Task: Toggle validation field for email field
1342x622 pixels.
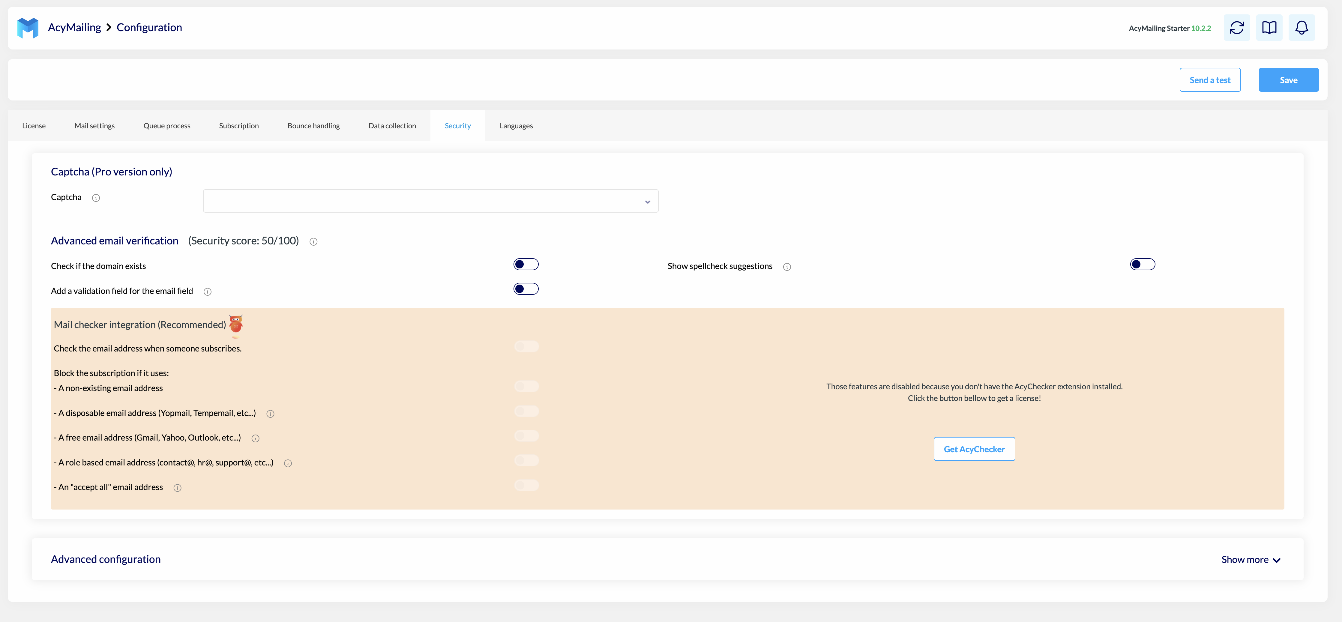Action: [526, 289]
